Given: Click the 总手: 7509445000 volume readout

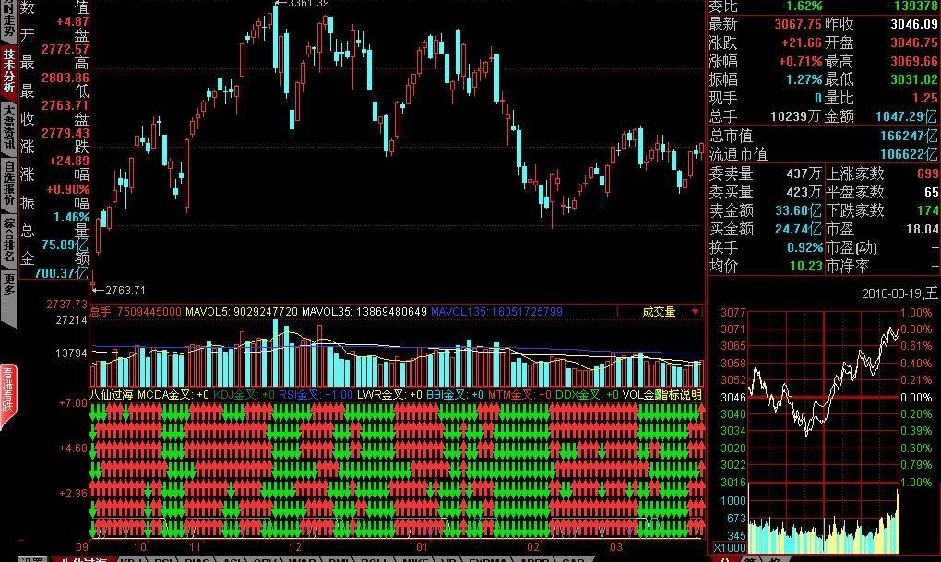Looking at the screenshot, I should (x=136, y=312).
